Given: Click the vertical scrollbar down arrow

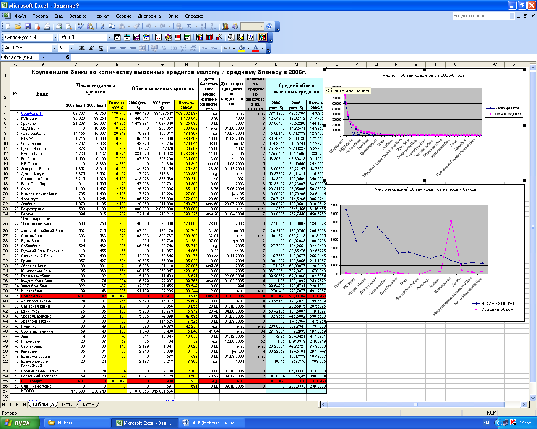Looking at the screenshot, I should tap(533, 398).
